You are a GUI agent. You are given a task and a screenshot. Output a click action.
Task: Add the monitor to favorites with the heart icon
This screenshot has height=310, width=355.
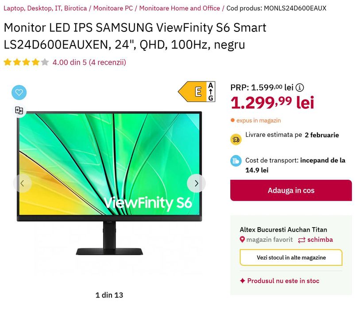(x=19, y=93)
